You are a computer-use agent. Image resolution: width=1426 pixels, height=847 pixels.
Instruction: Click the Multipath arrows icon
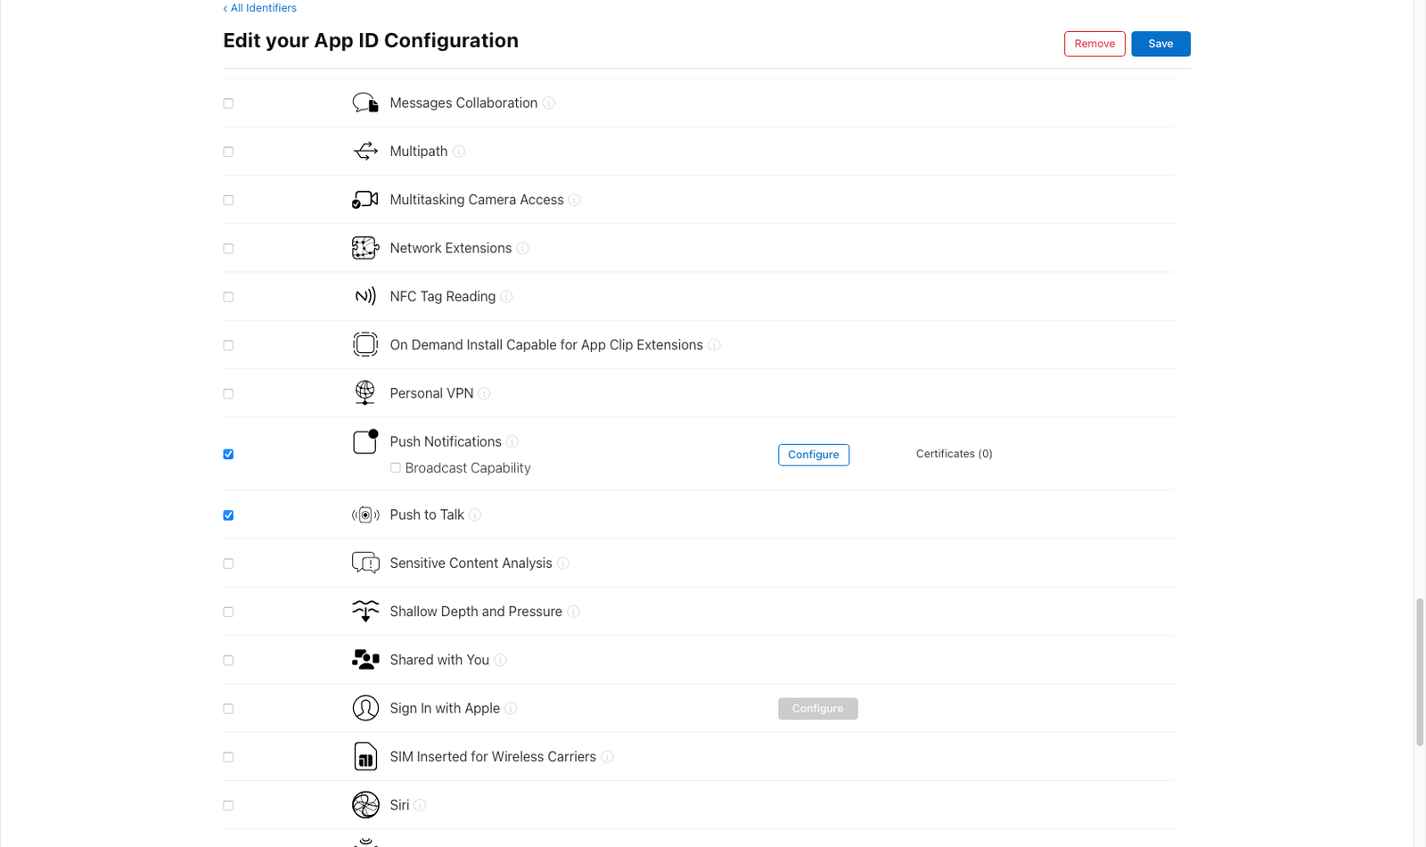[365, 152]
